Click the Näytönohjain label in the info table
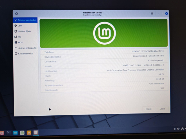The image size is (186, 139). point(51,71)
